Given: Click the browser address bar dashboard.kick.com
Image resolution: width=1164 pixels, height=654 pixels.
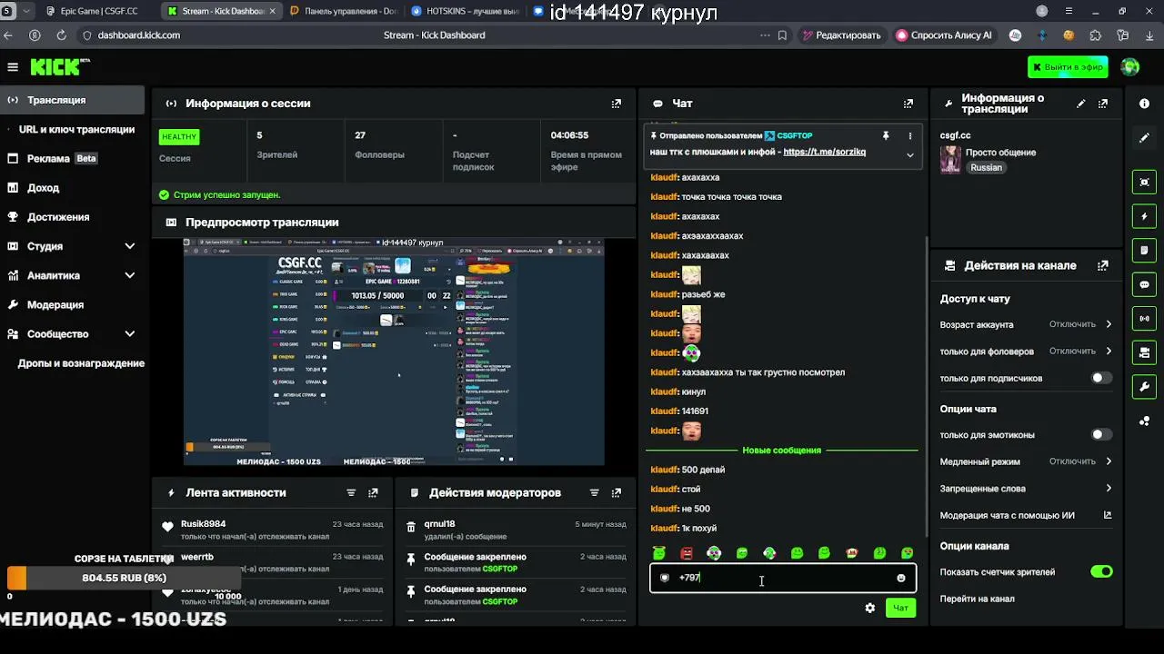Looking at the screenshot, I should click(x=138, y=35).
